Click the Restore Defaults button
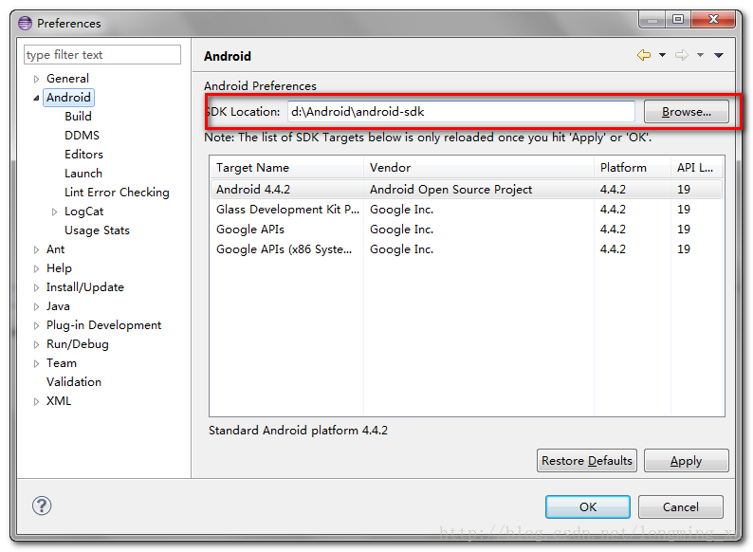This screenshot has width=753, height=552. [587, 461]
